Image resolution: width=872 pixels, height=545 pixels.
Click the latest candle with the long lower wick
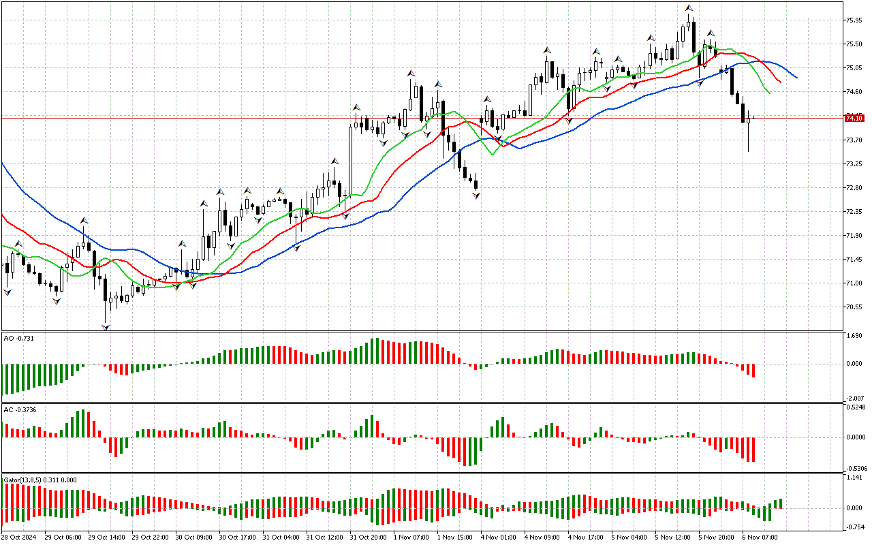tap(748, 131)
